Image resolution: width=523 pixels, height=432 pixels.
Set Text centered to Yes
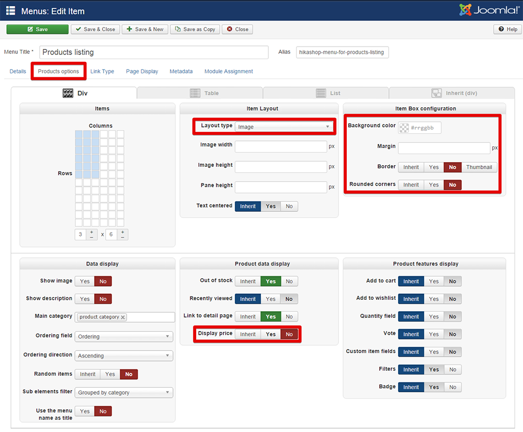coord(271,207)
